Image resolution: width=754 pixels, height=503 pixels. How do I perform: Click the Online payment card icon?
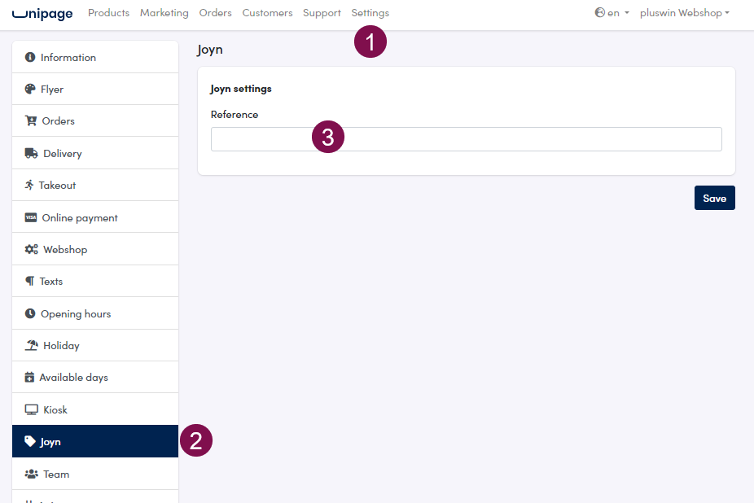point(31,218)
